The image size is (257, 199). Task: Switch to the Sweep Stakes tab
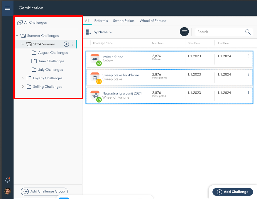click(x=124, y=21)
